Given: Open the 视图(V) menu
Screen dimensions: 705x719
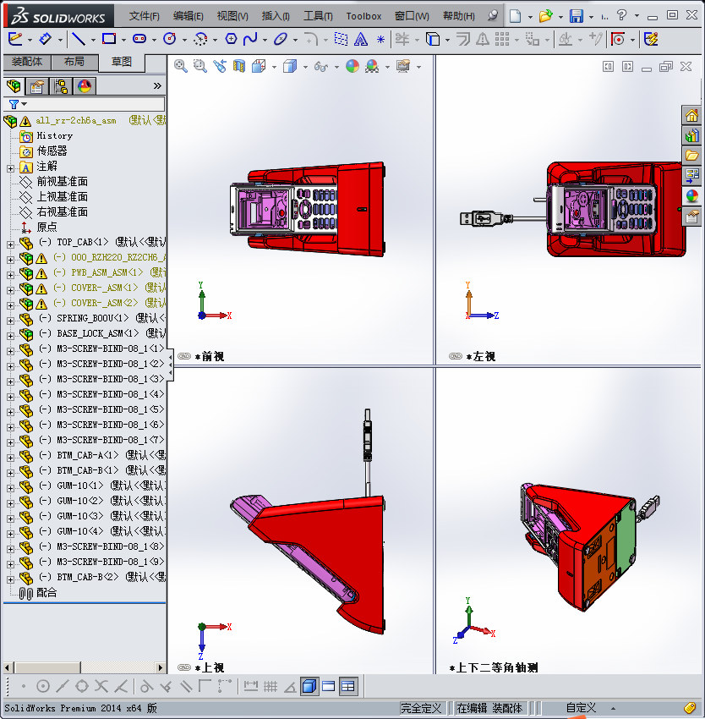Looking at the screenshot, I should 232,16.
